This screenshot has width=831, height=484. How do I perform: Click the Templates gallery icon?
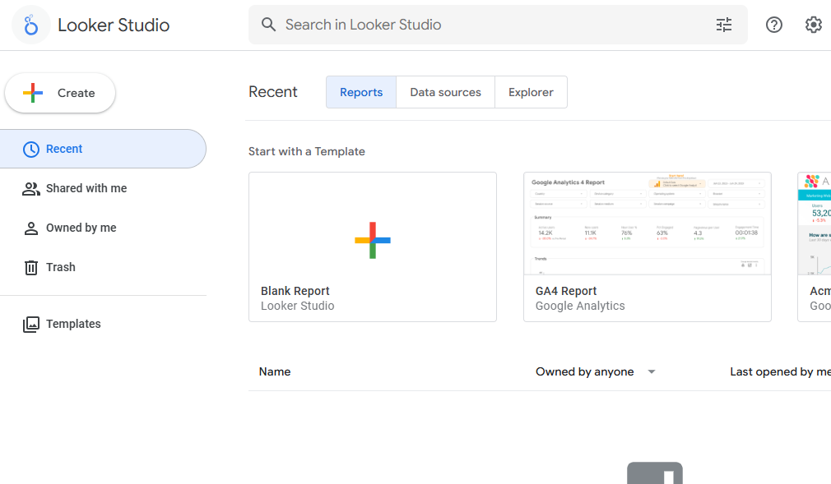[x=31, y=324]
